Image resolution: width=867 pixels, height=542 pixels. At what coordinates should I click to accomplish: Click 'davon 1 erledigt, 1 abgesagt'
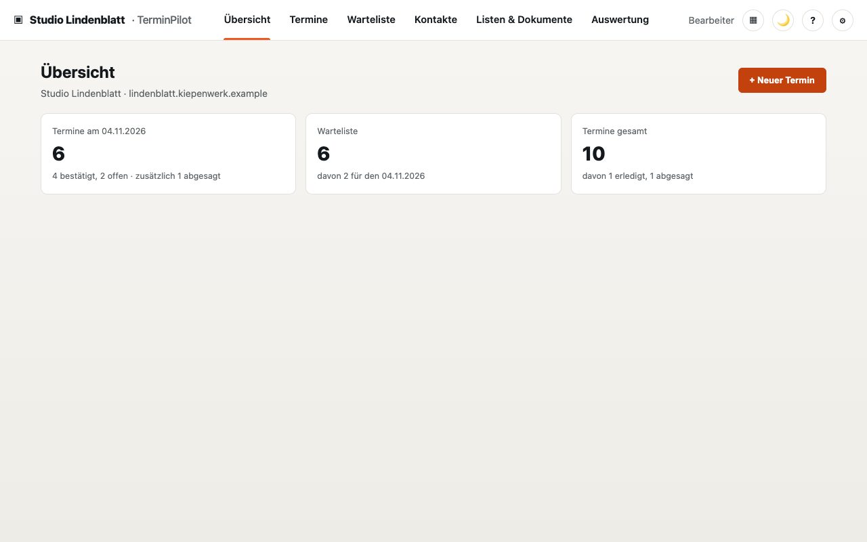pyautogui.click(x=637, y=175)
